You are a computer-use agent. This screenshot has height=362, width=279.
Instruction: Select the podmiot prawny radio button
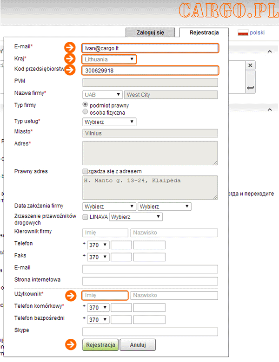86,104
